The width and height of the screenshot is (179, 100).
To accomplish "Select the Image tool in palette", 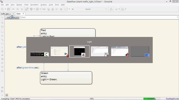I will (2, 71).
